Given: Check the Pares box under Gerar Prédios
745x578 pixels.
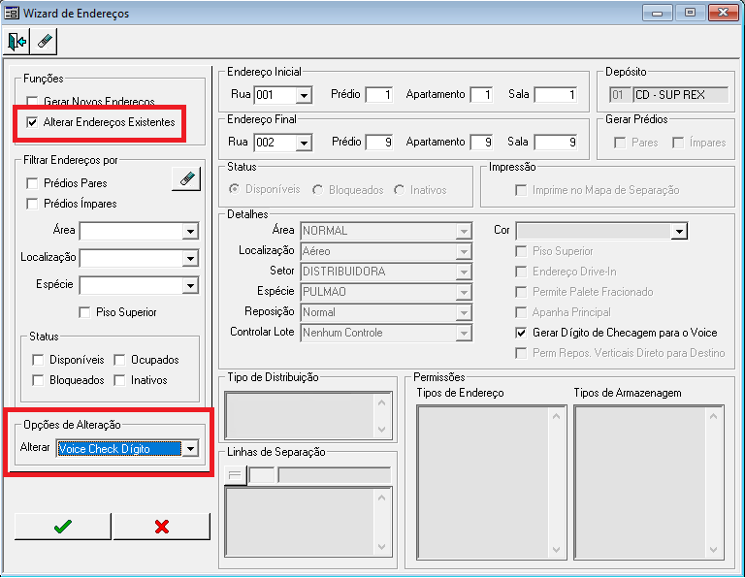Looking at the screenshot, I should click(x=620, y=143).
